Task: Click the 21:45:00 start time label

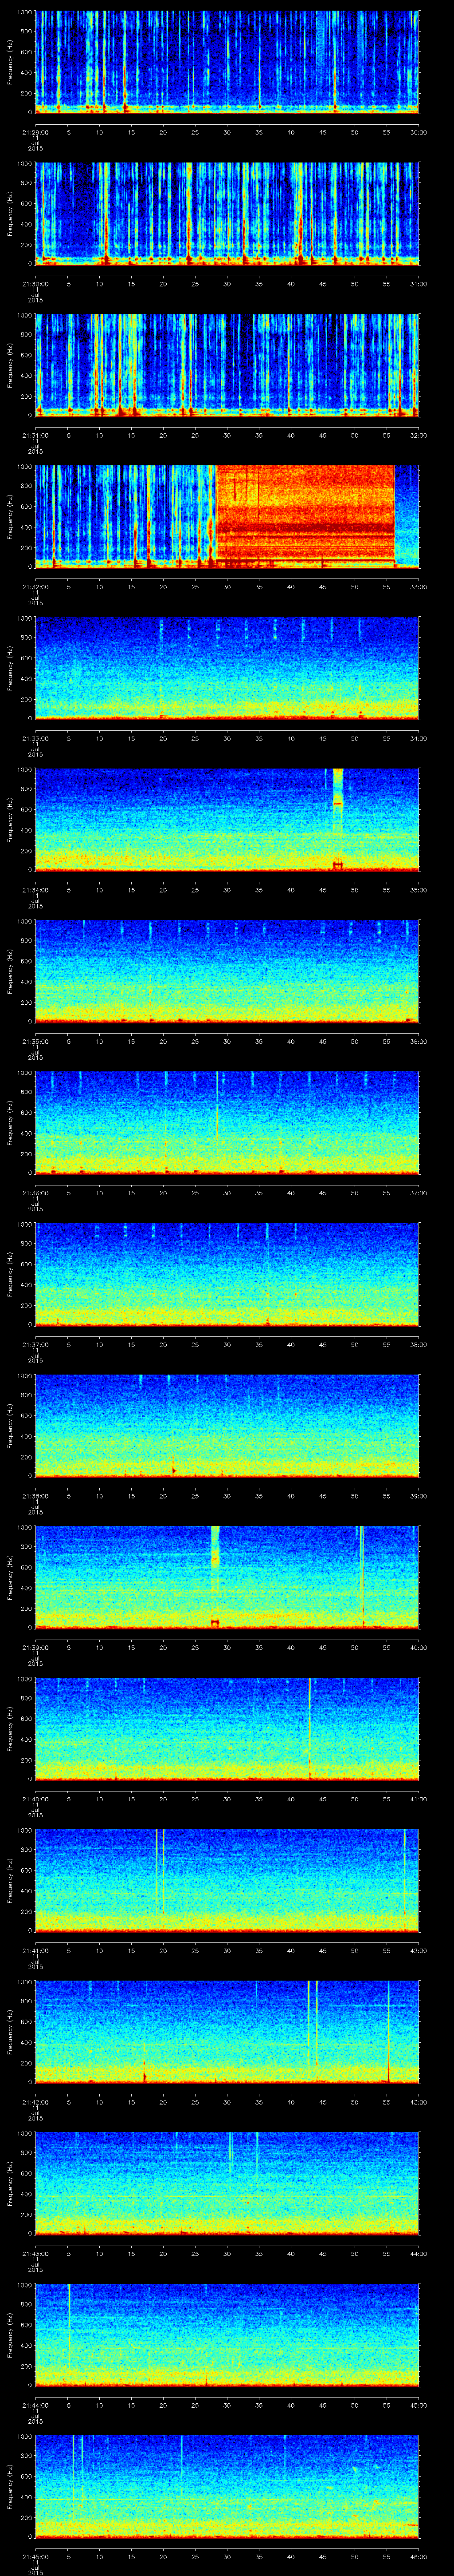Action: (35, 2556)
